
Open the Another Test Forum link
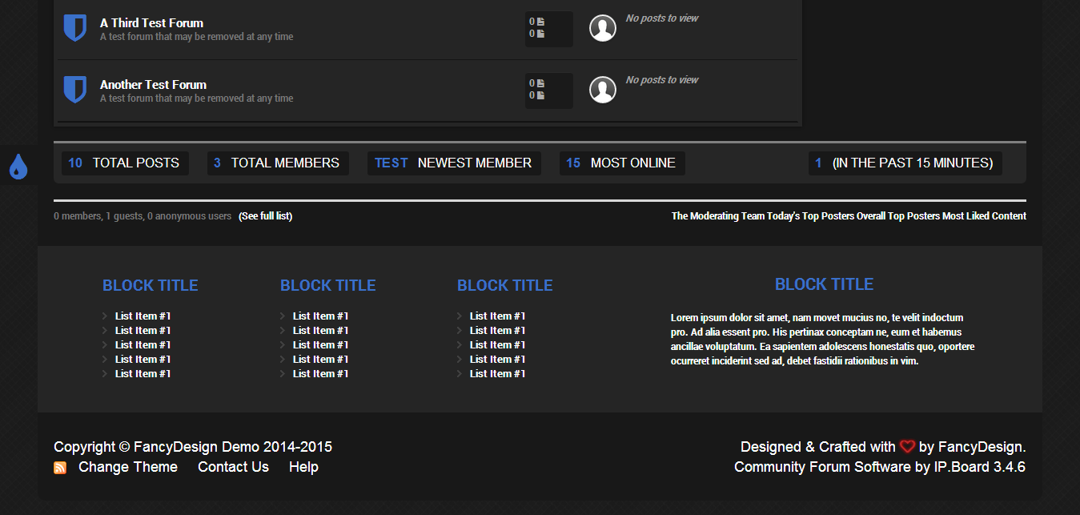(153, 85)
